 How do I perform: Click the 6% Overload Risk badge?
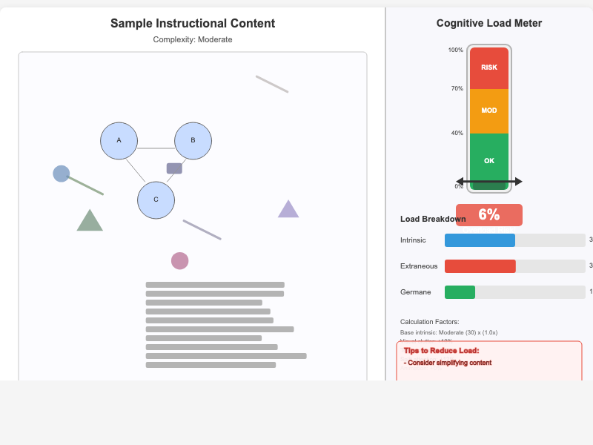tap(490, 215)
